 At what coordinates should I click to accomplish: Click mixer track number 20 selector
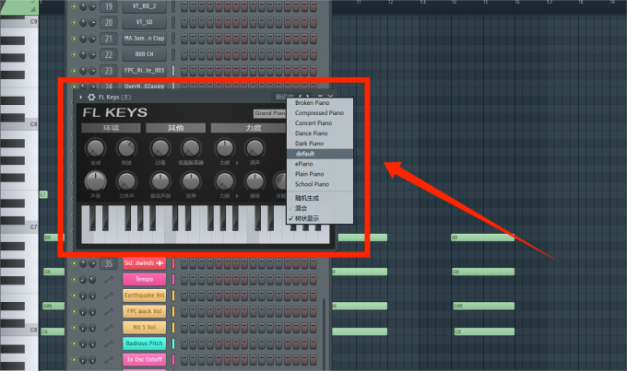(x=109, y=22)
